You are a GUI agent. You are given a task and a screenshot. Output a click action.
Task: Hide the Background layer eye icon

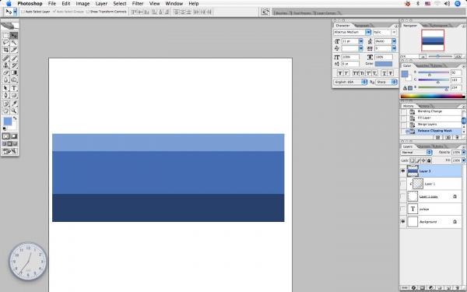tap(403, 222)
